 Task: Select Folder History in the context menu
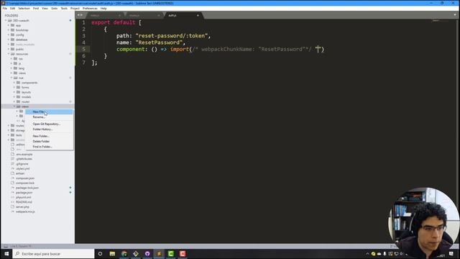[42, 129]
